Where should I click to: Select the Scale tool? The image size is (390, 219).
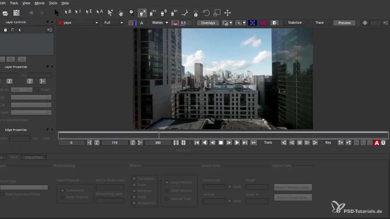click(x=217, y=13)
